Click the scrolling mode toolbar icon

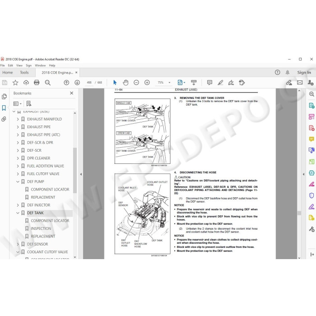(194, 83)
